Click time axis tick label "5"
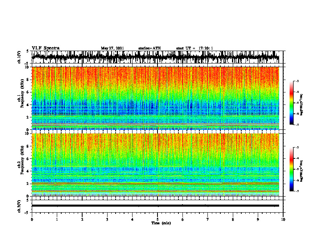This screenshot has width=319, height=246. (157, 219)
